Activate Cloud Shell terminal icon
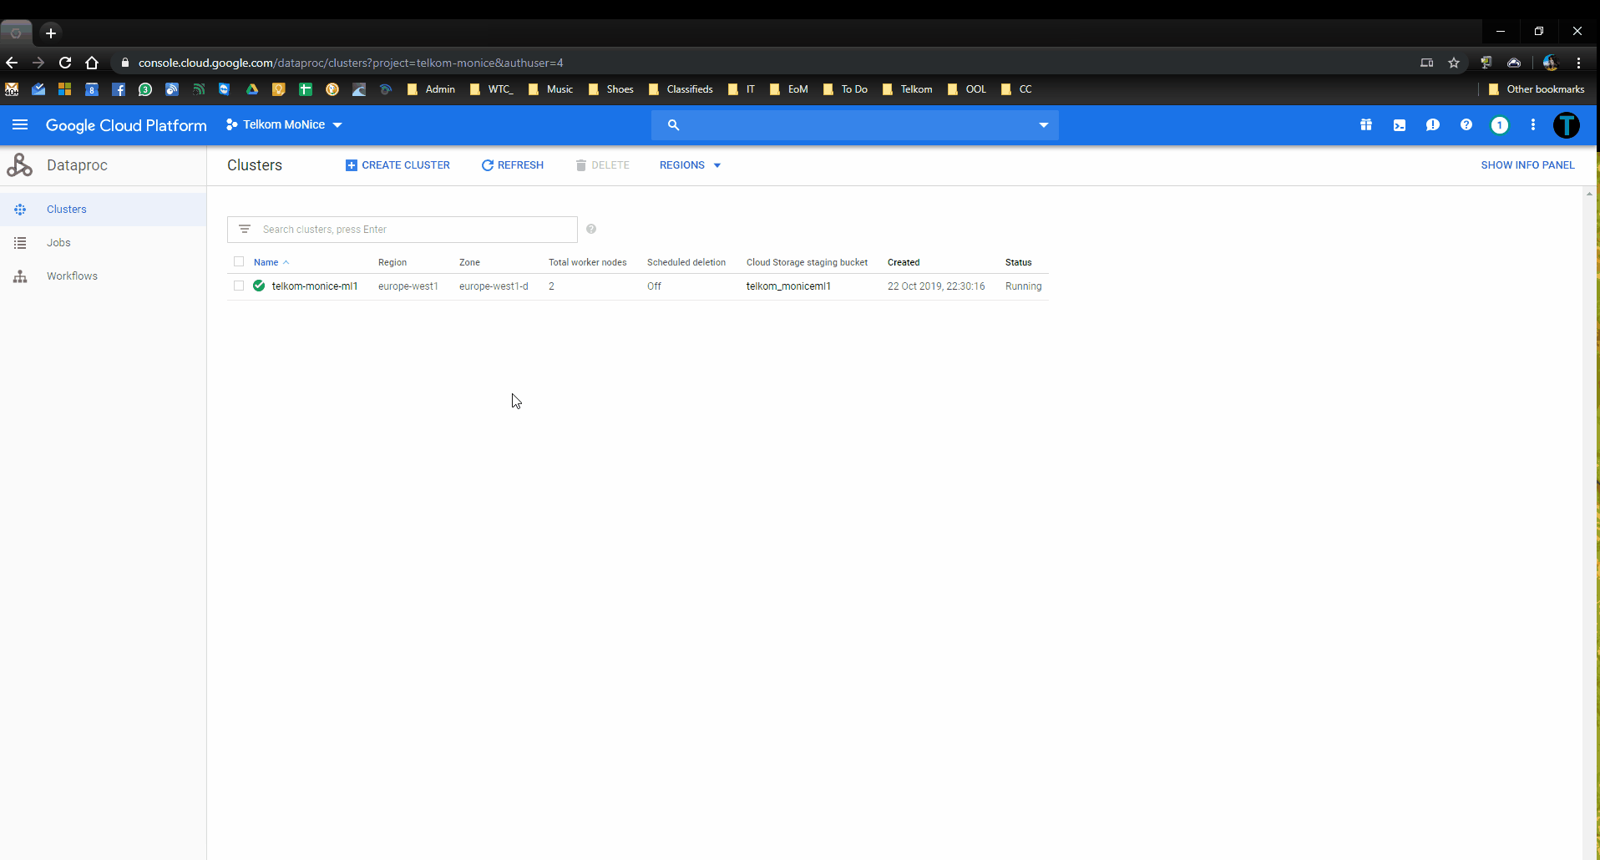Screen dimensions: 1600x860 point(1400,125)
